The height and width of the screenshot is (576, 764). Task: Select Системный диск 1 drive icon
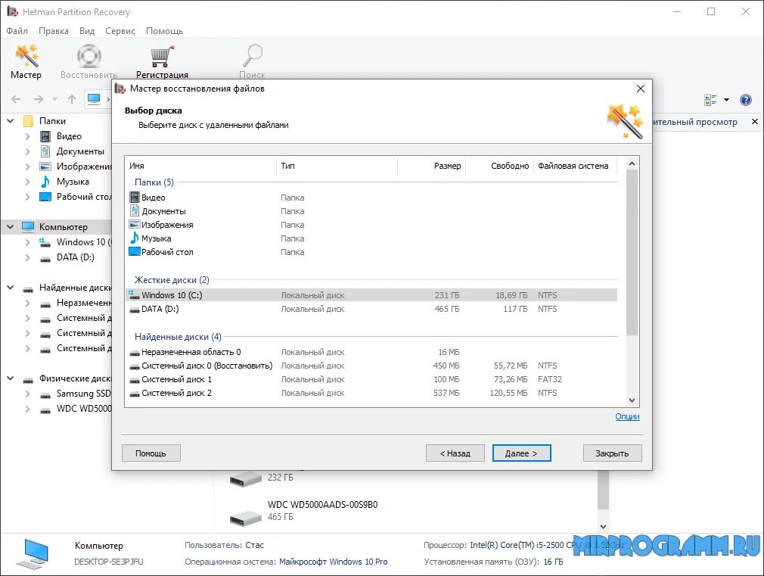coord(135,380)
